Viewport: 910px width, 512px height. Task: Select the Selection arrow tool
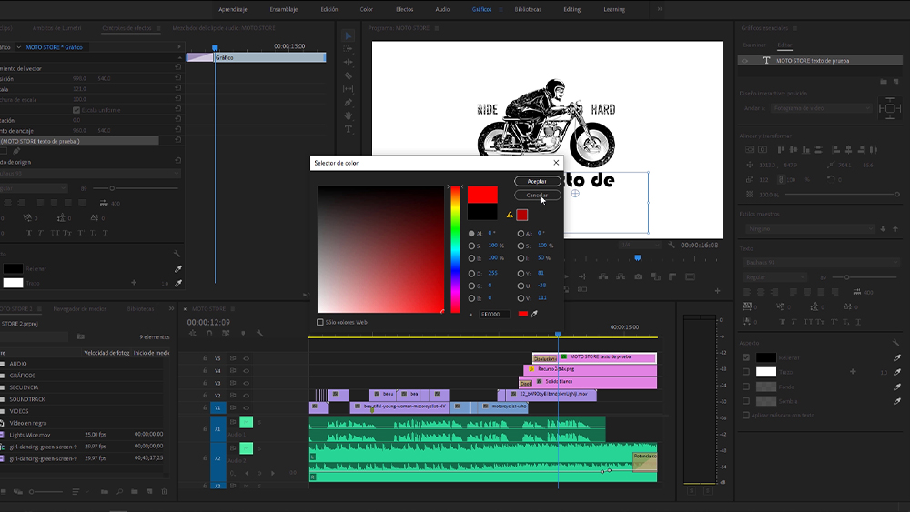[349, 36]
